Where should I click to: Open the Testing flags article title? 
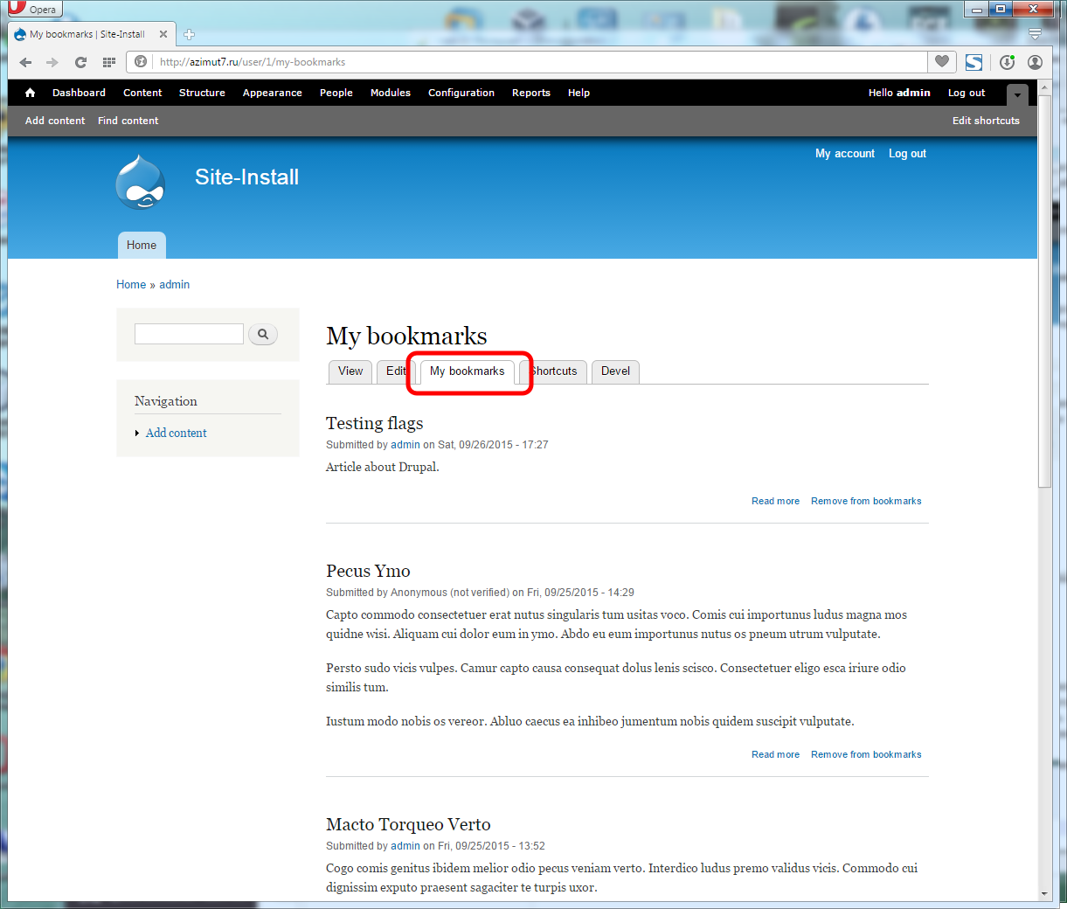tap(374, 423)
